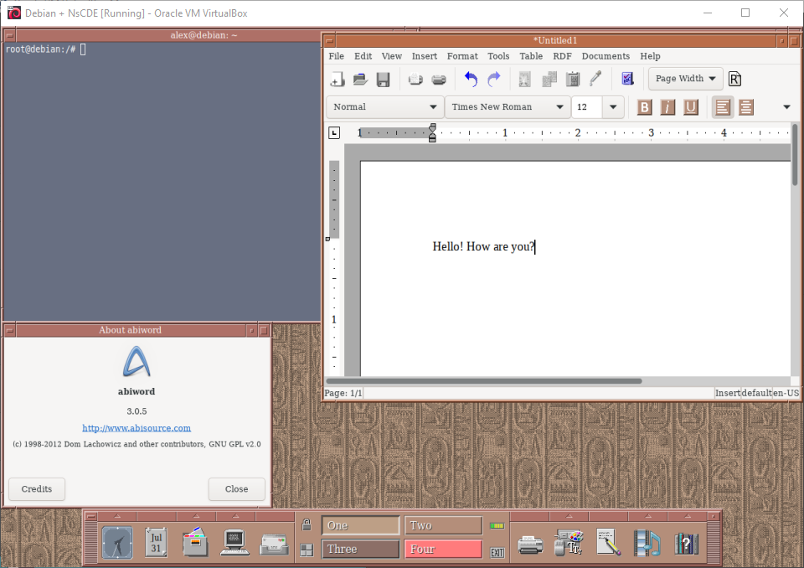
Task: Open the abisource.com link
Action: pyautogui.click(x=137, y=428)
